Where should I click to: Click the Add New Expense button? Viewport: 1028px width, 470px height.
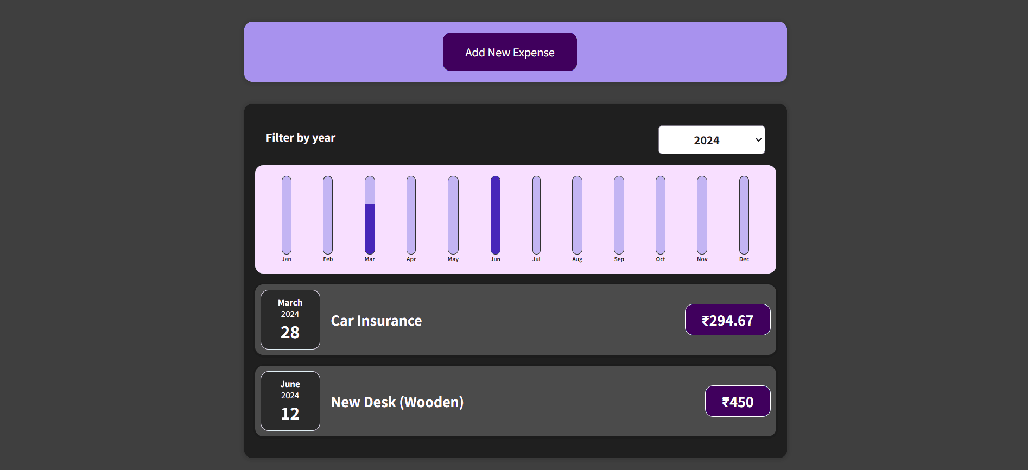pos(510,52)
